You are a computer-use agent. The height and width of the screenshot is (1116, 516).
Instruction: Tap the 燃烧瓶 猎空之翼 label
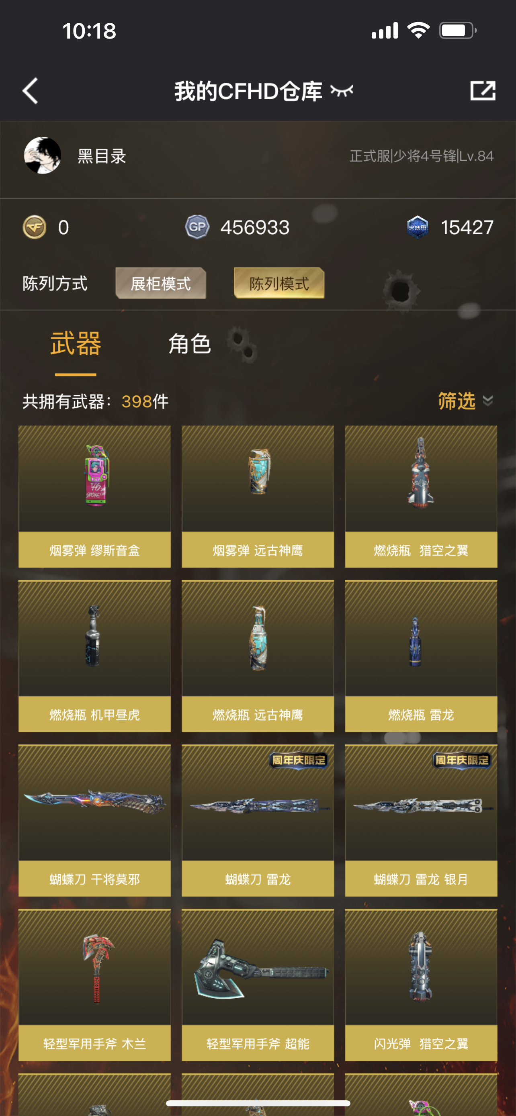point(421,550)
